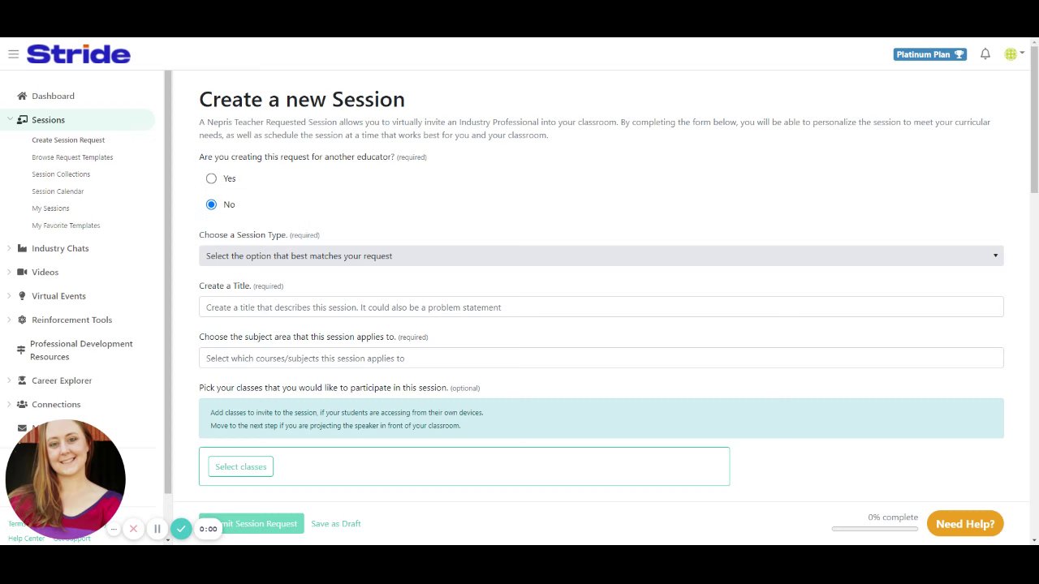Collapse the Sessions sidebar section
The height and width of the screenshot is (584, 1039).
[10, 120]
